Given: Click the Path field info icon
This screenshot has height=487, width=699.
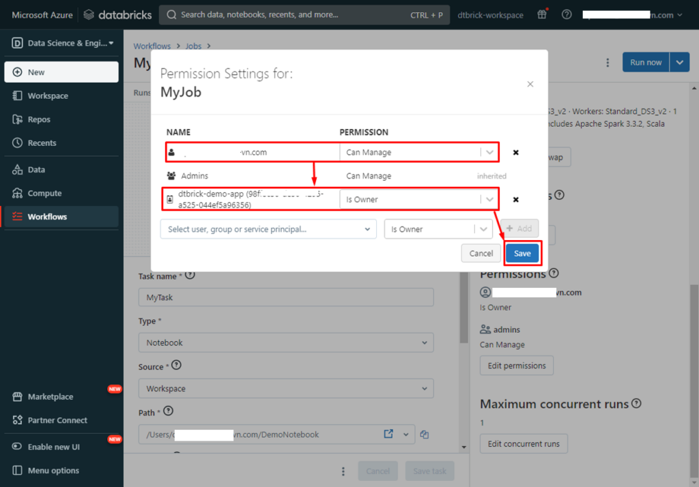Looking at the screenshot, I should tap(169, 411).
